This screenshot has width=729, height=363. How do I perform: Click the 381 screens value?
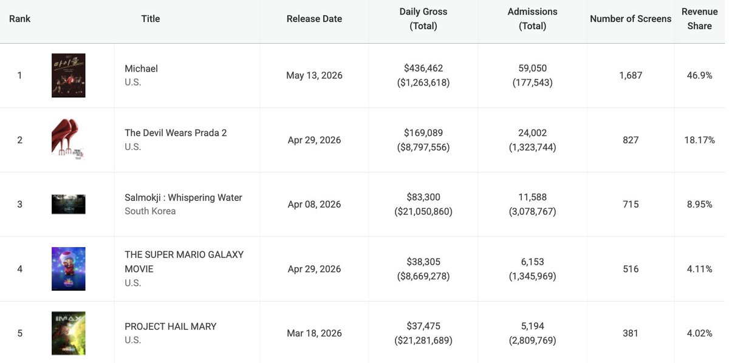tap(631, 333)
